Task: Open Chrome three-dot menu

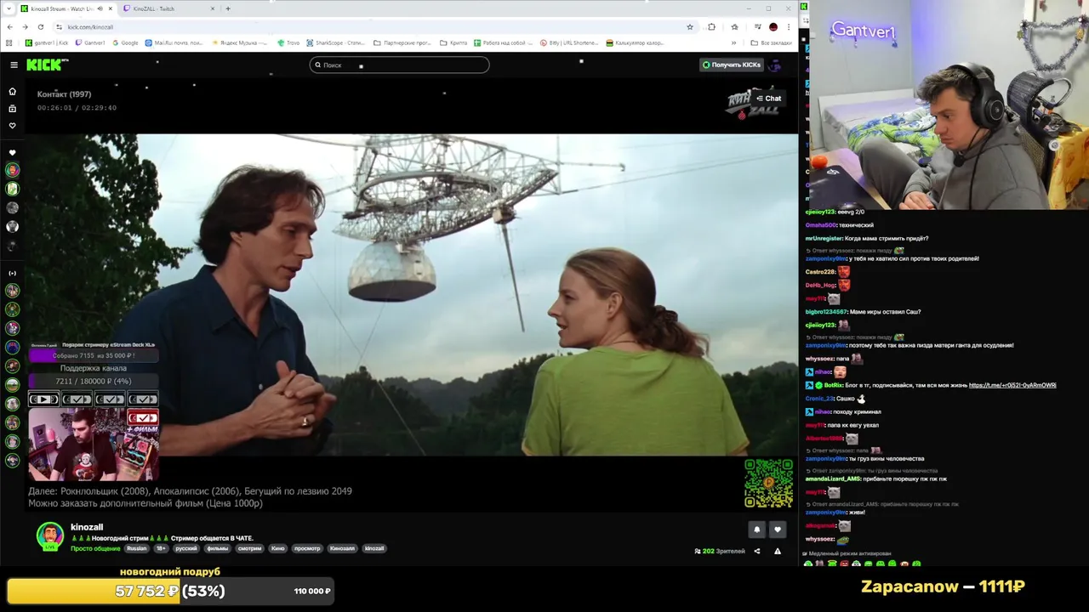Action: pyautogui.click(x=789, y=27)
